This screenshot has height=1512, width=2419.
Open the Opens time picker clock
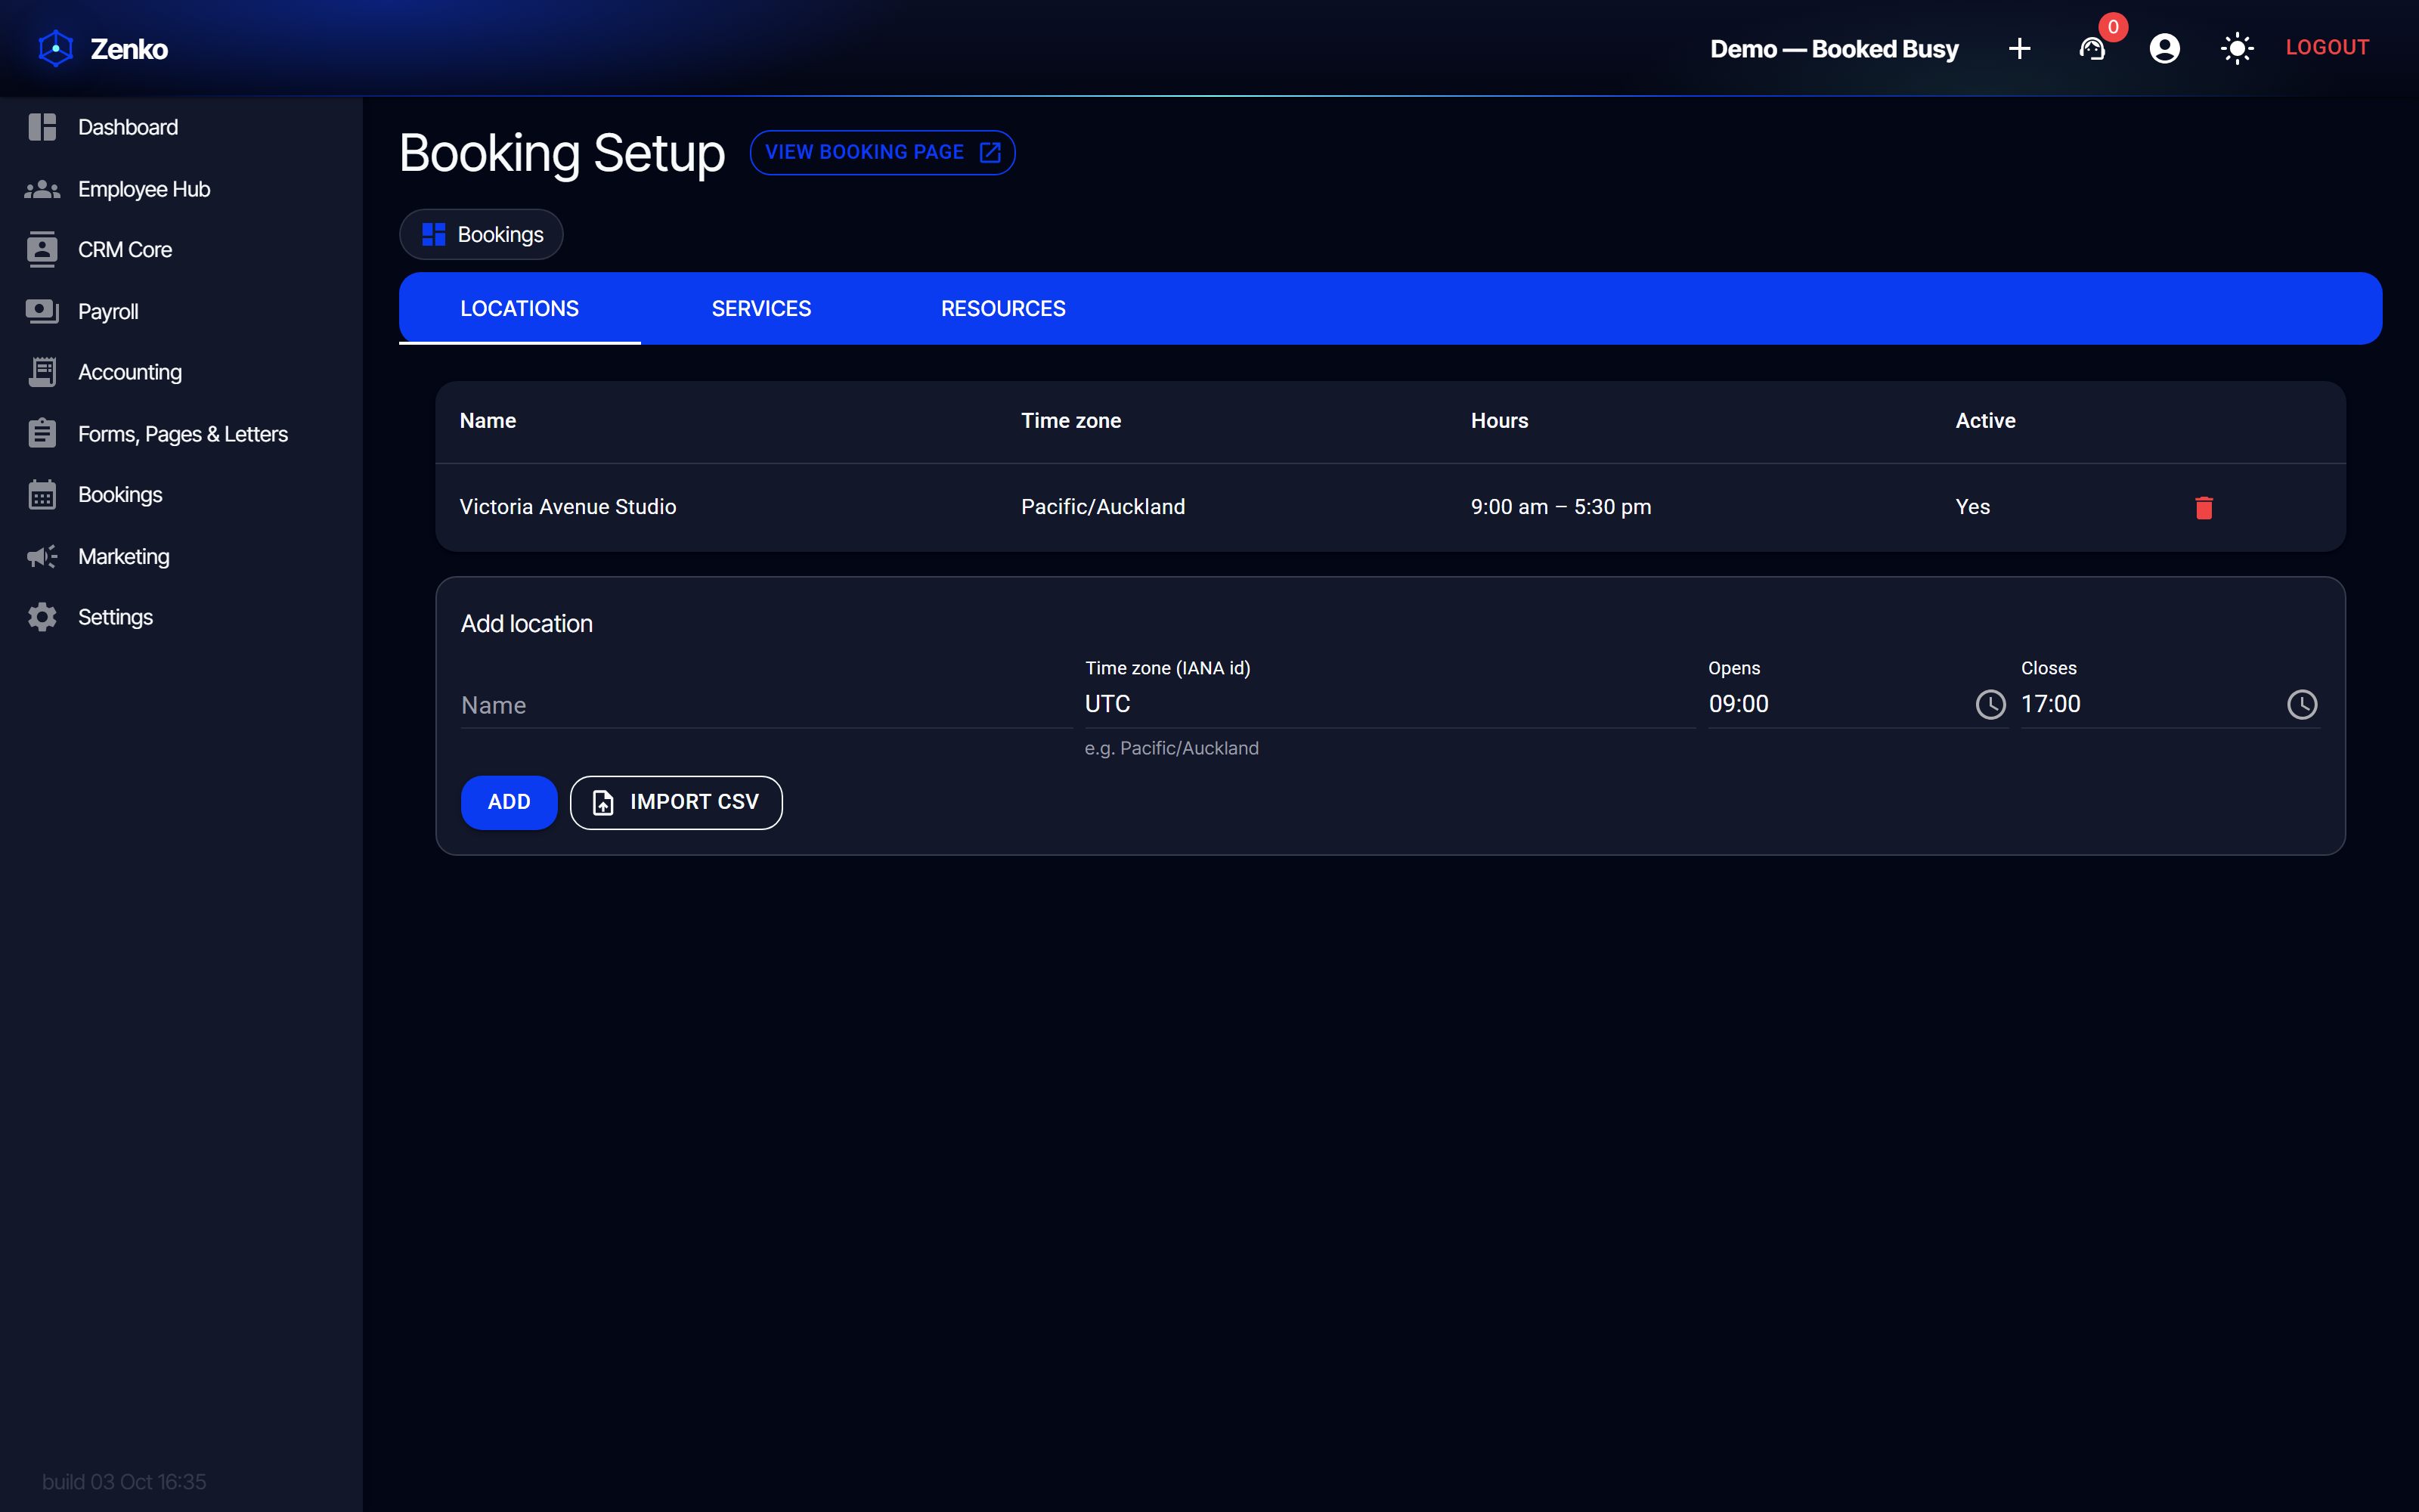pyautogui.click(x=1990, y=705)
